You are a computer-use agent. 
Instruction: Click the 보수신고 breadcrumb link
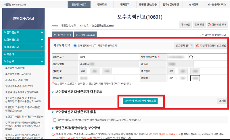tap(84, 26)
